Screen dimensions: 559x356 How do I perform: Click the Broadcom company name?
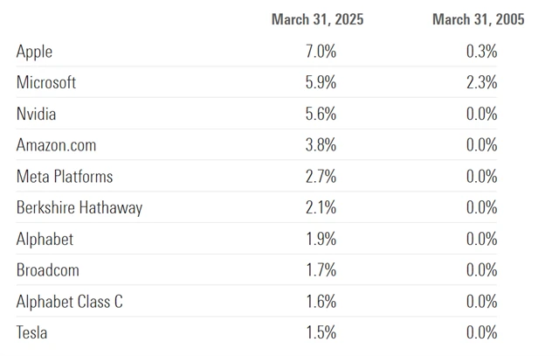[x=48, y=270]
